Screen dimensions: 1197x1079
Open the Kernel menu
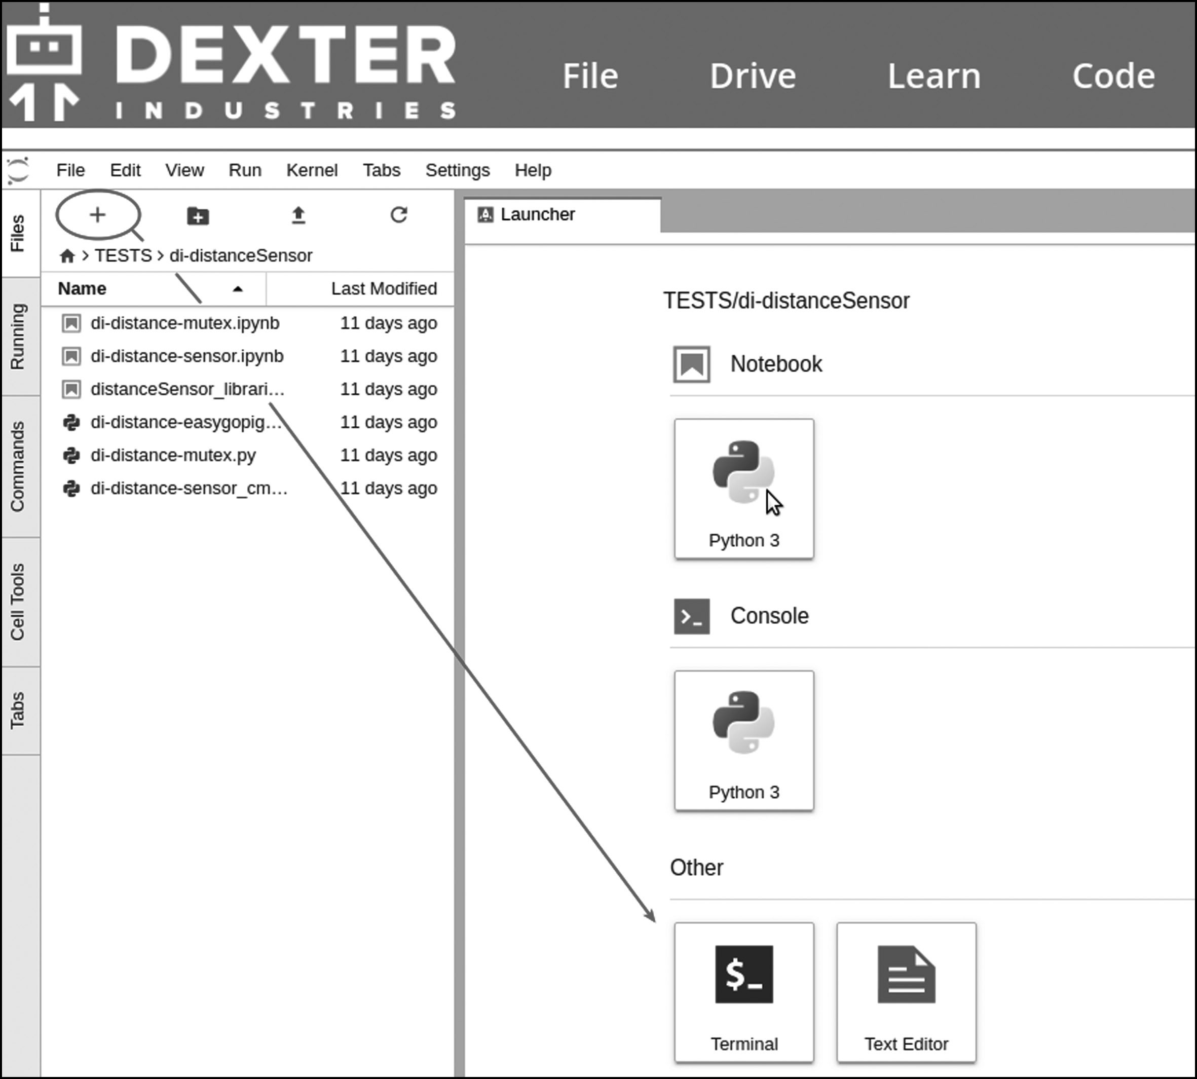pyautogui.click(x=312, y=171)
